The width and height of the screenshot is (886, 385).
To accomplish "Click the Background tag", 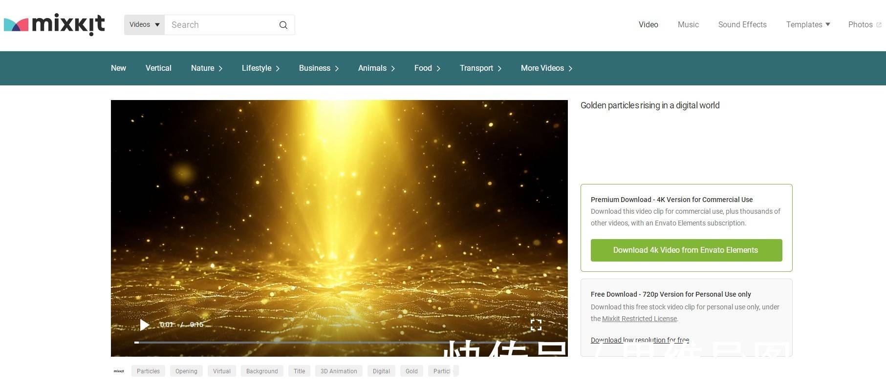I will [262, 371].
